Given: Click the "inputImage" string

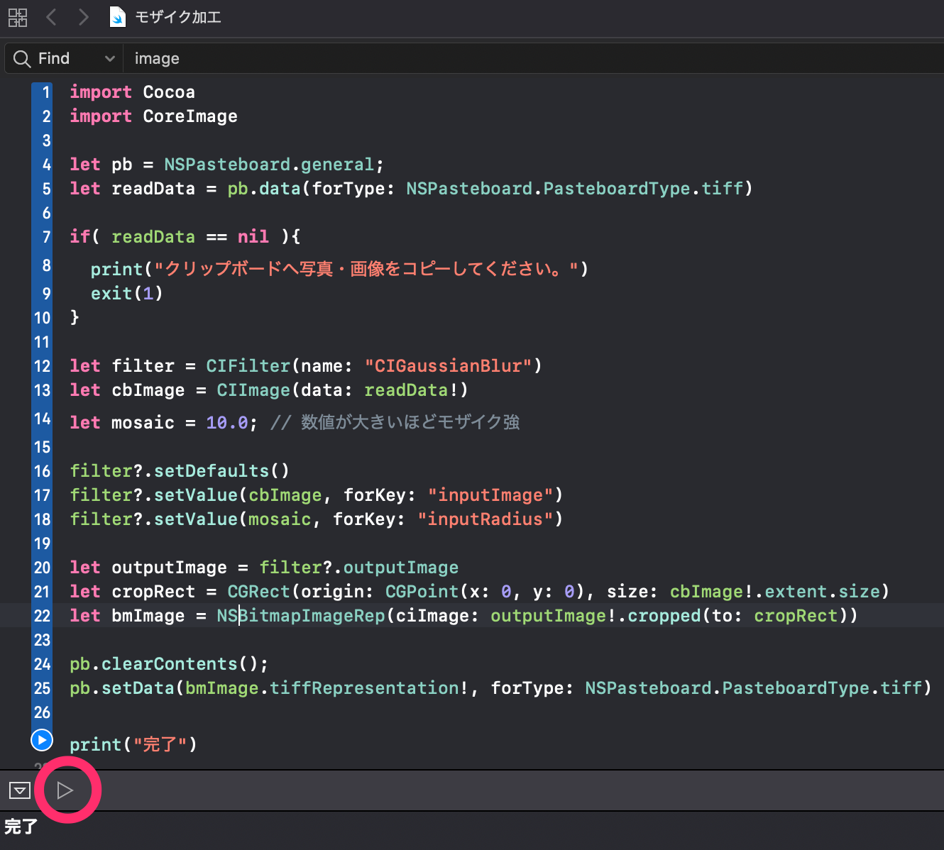Looking at the screenshot, I should 490,495.
